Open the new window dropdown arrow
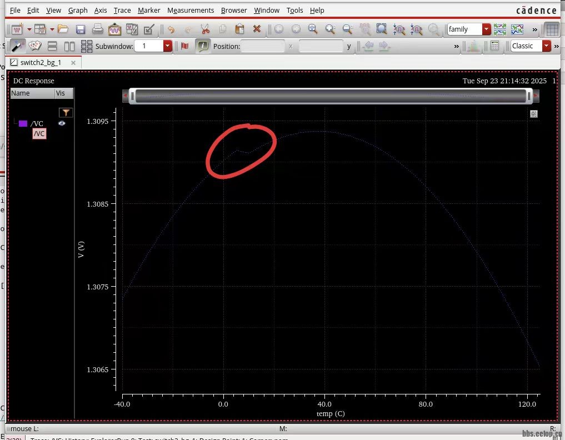This screenshot has width=565, height=440. click(x=29, y=29)
